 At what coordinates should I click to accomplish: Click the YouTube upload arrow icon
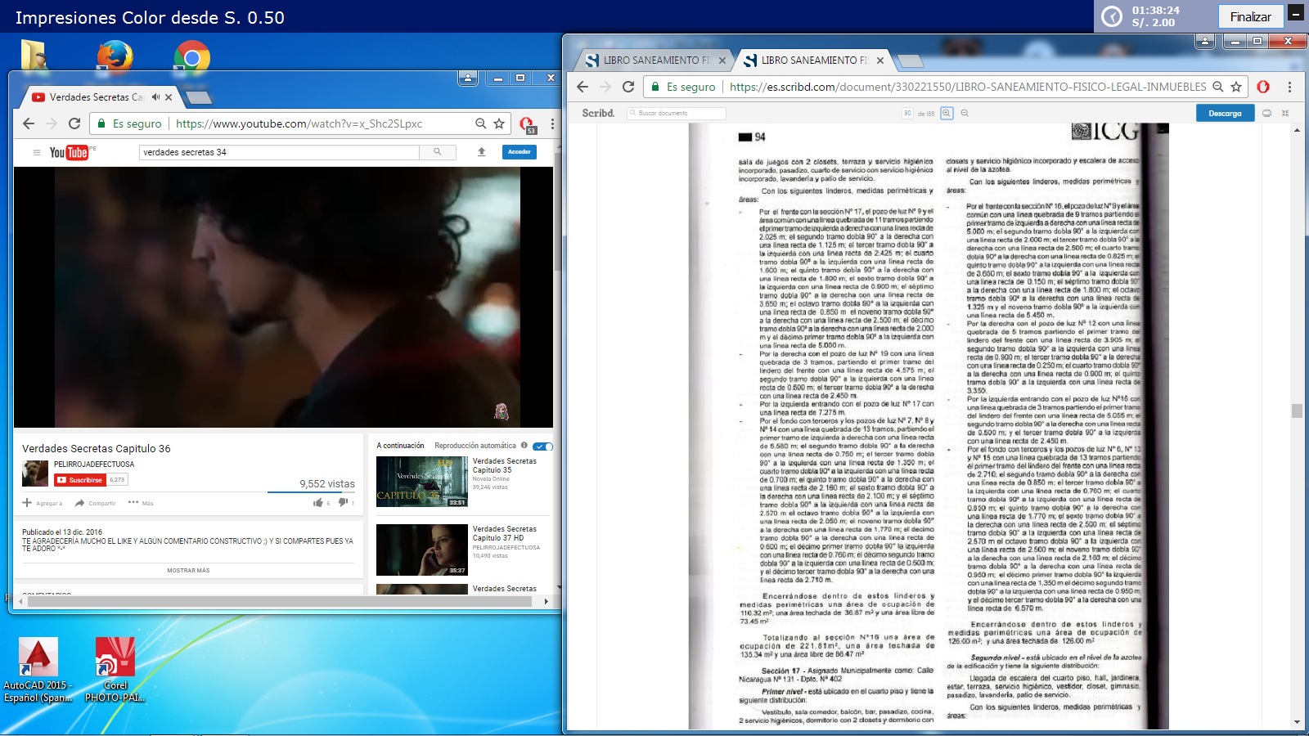pyautogui.click(x=482, y=152)
